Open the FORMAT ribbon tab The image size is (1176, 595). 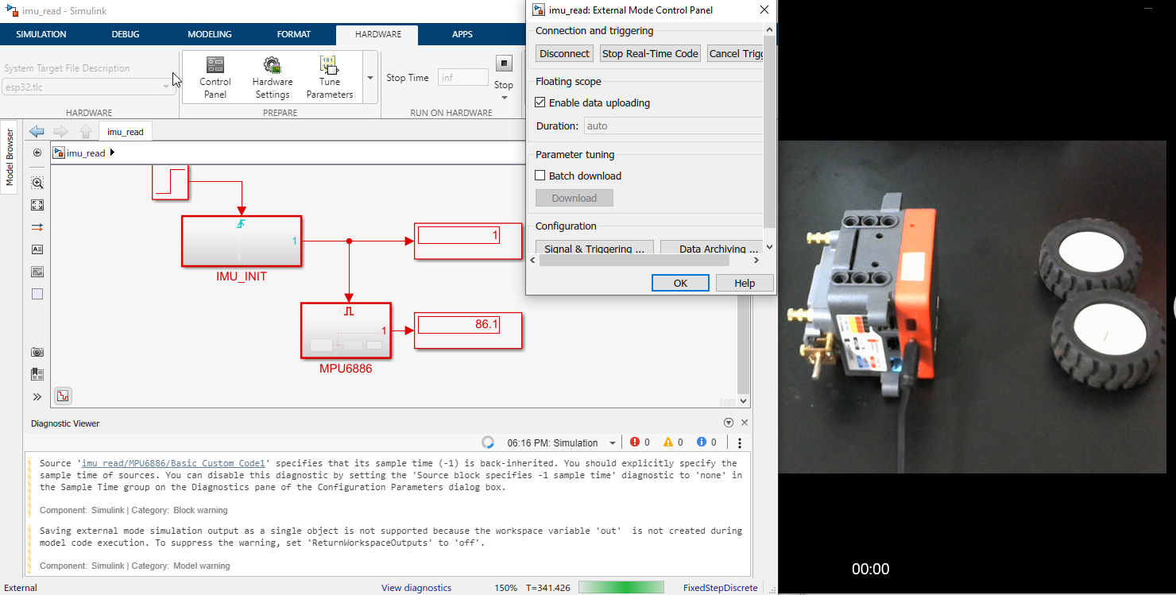tap(294, 34)
